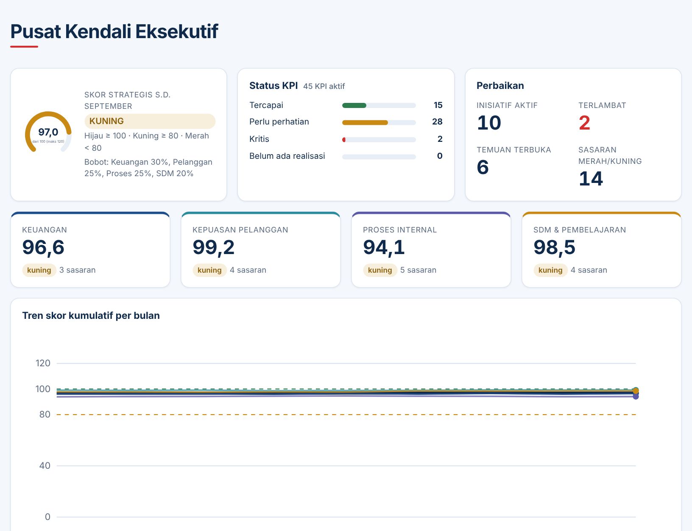Click the Status KPI heading

273,86
